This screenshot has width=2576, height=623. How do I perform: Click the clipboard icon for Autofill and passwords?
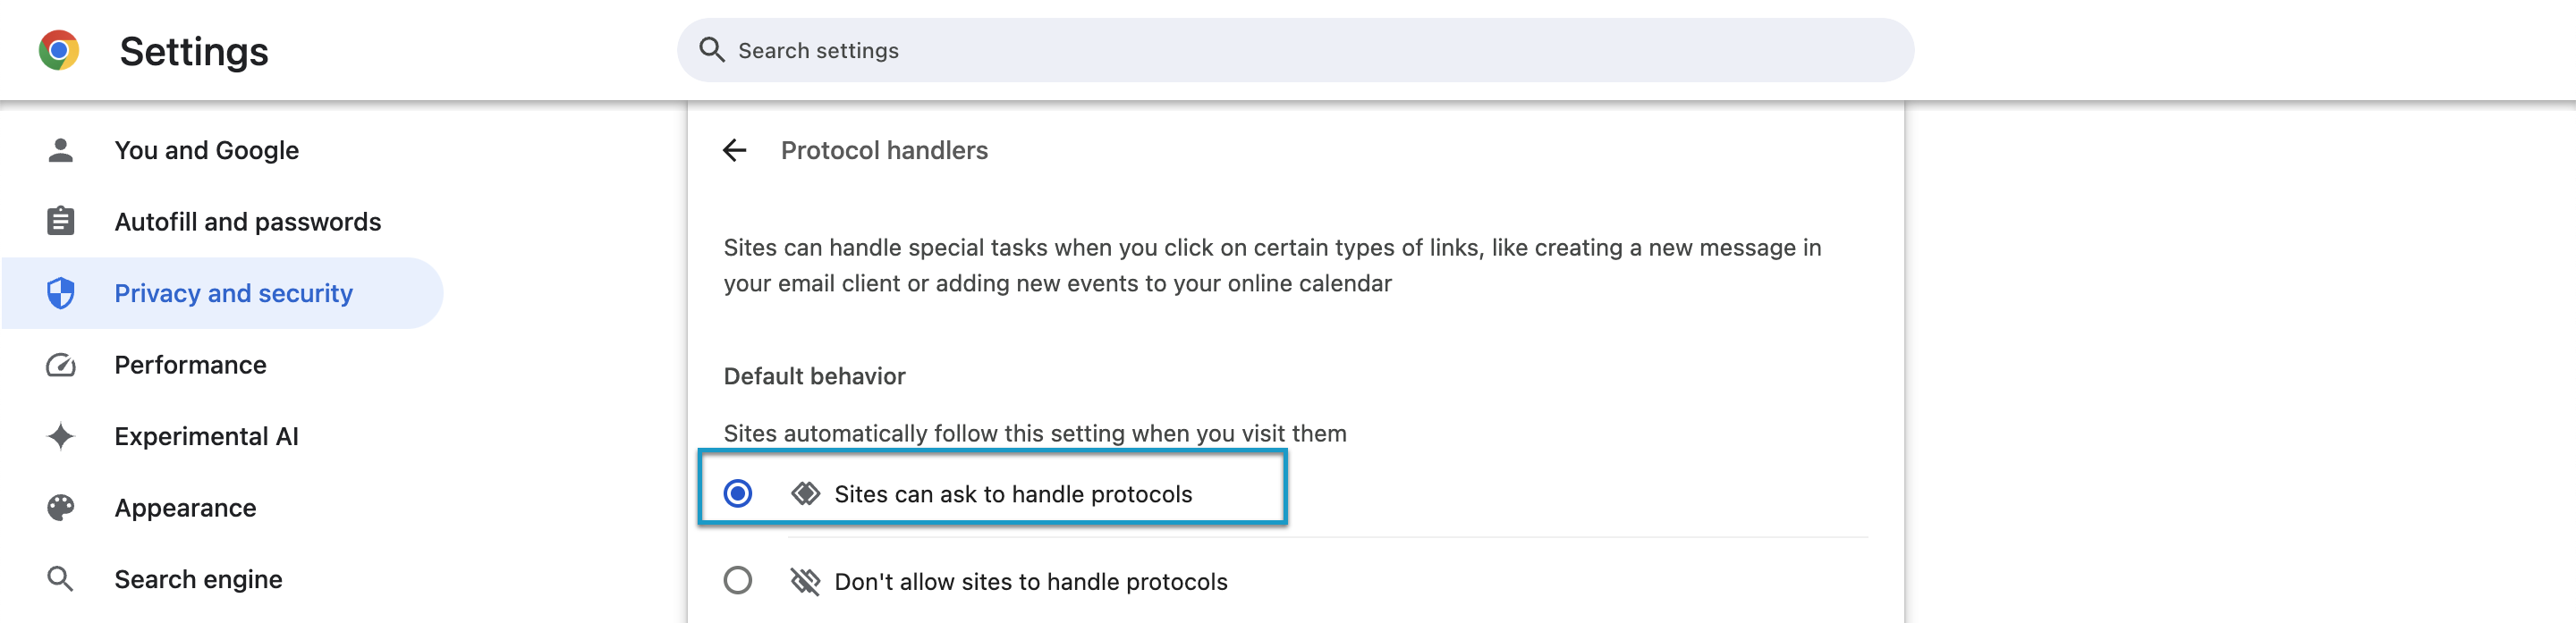point(61,221)
